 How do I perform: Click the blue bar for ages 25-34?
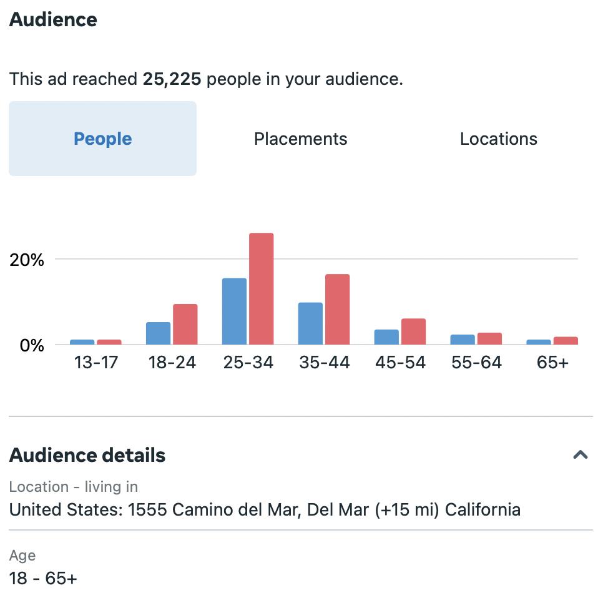pos(234,311)
